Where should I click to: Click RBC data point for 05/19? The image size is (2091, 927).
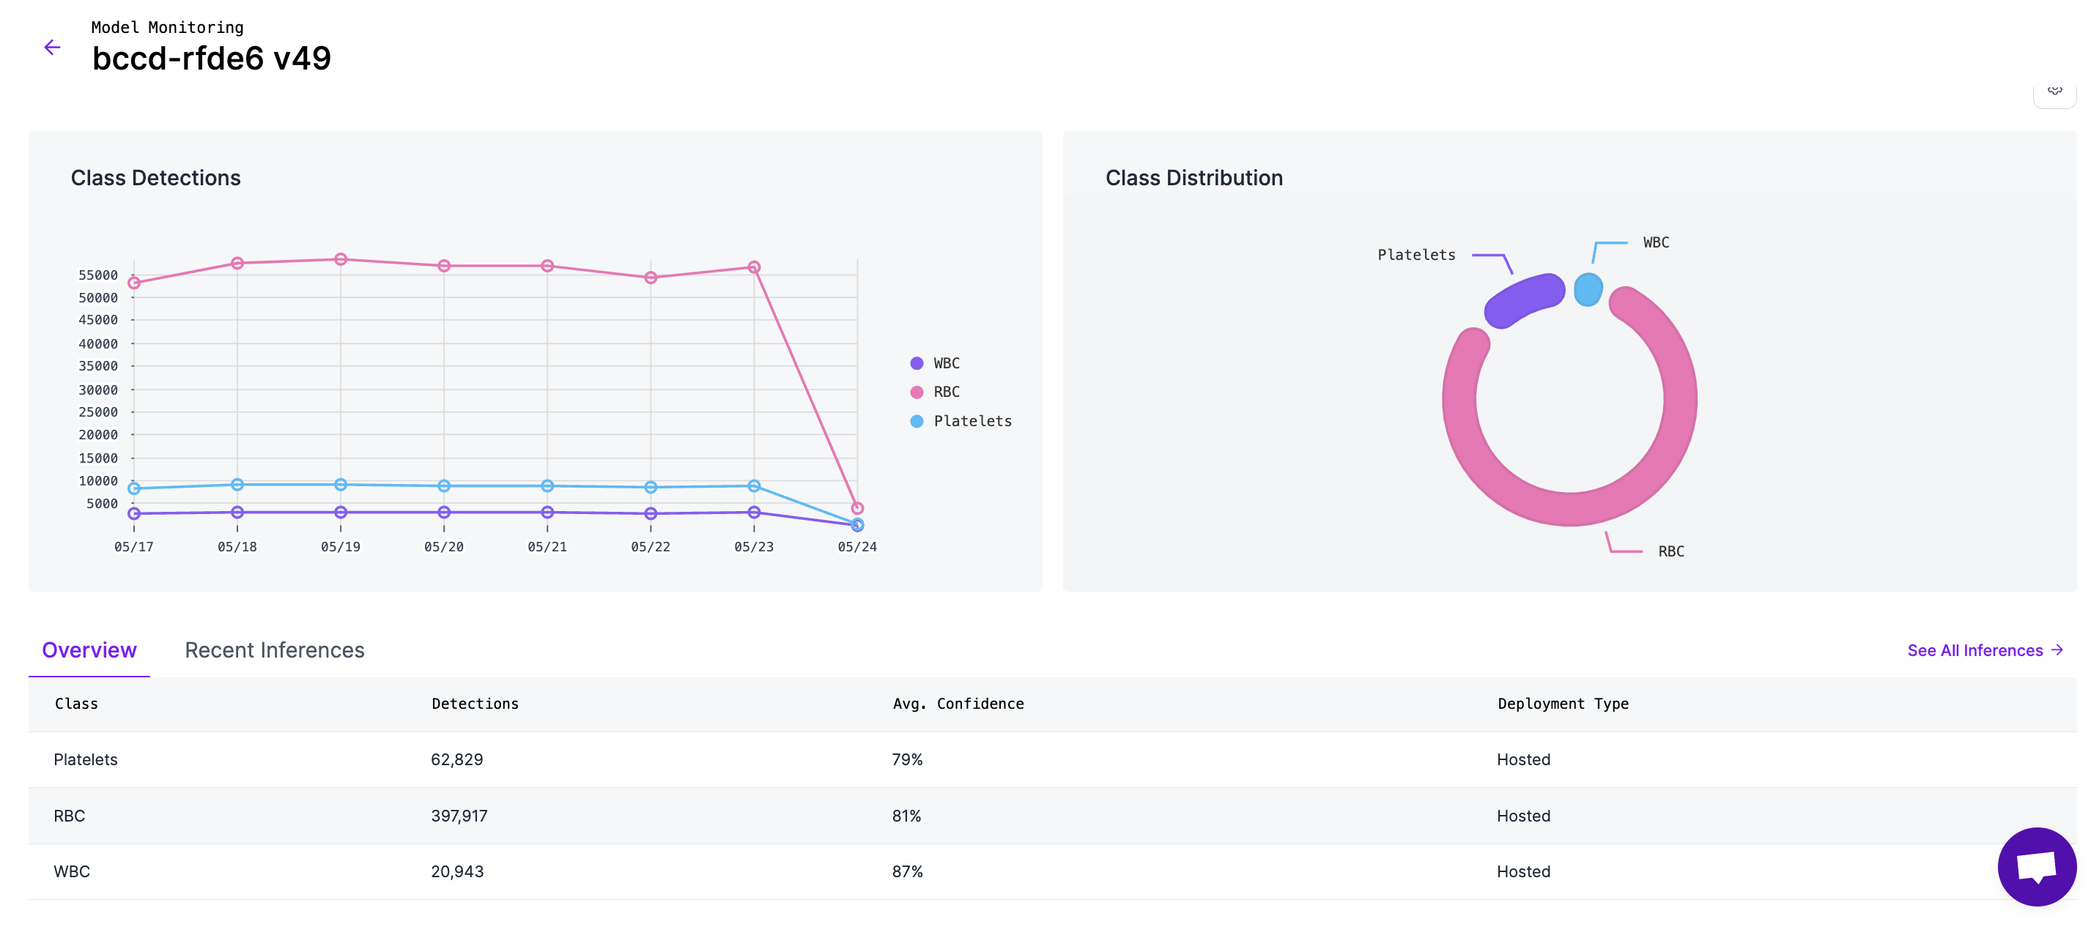341,259
